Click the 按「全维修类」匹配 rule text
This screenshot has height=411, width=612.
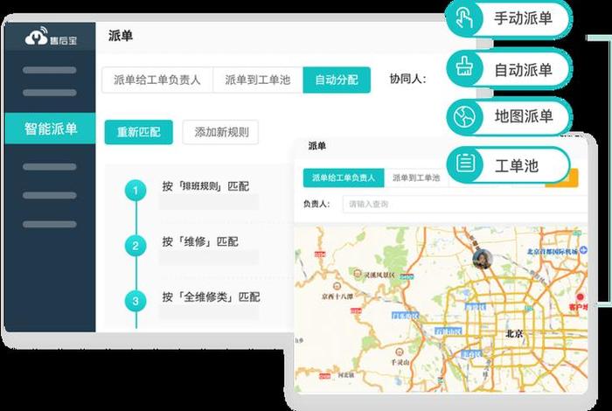(x=212, y=297)
